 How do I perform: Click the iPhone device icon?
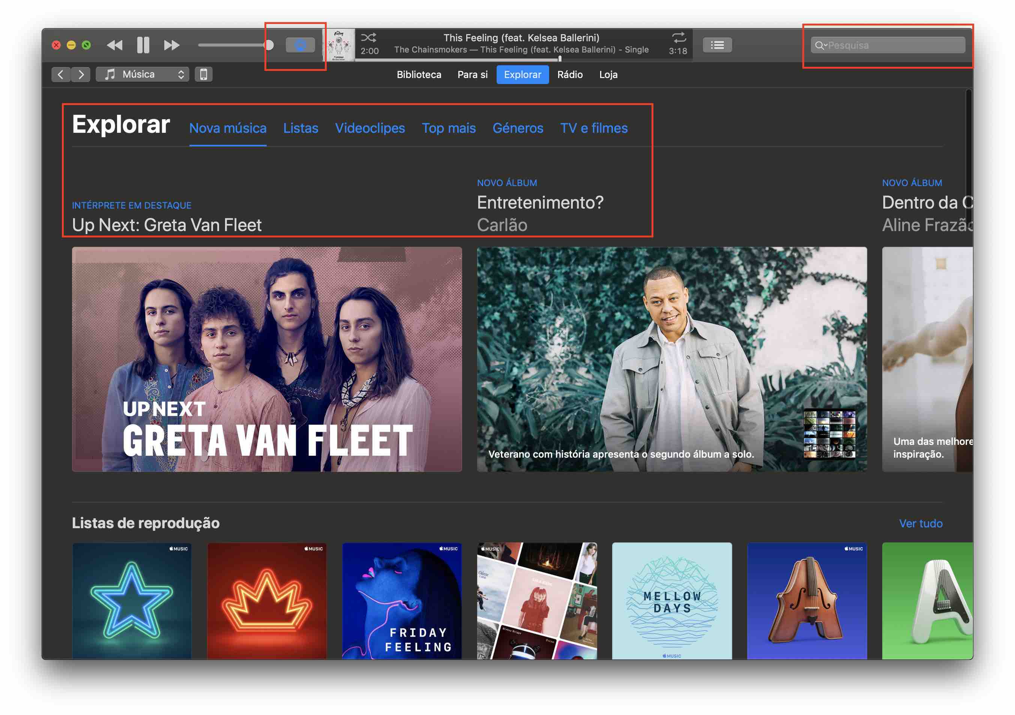203,74
